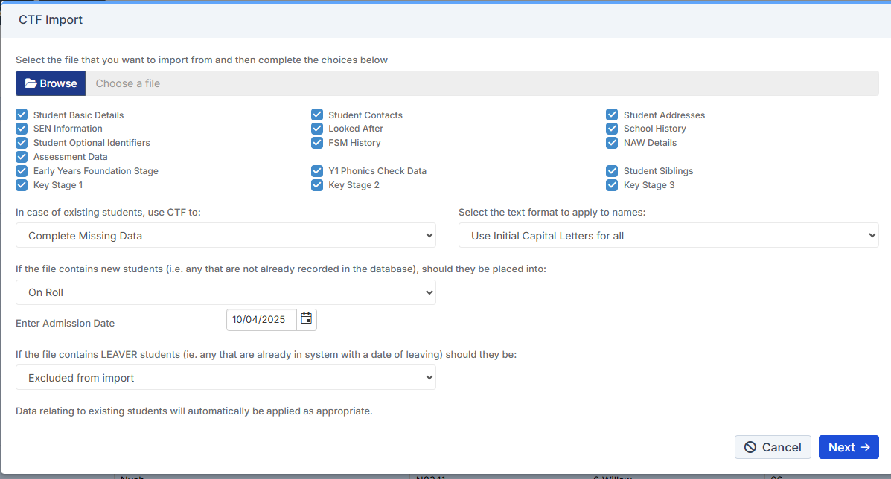
Task: Toggle the SEN Information checkbox
Action: (22, 129)
